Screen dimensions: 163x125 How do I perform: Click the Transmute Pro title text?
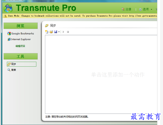point(46,8)
